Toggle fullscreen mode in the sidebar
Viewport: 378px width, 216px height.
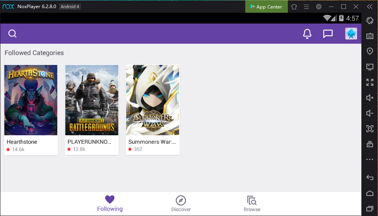tap(370, 82)
